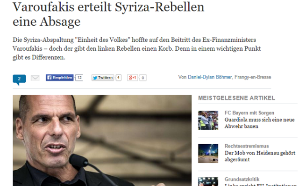Open the Varoufakis article main photo
299x186 pixels.
click(102, 140)
